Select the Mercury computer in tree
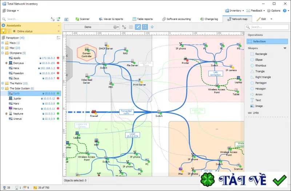Viewport: 291px width, 191px height. (x=31, y=108)
